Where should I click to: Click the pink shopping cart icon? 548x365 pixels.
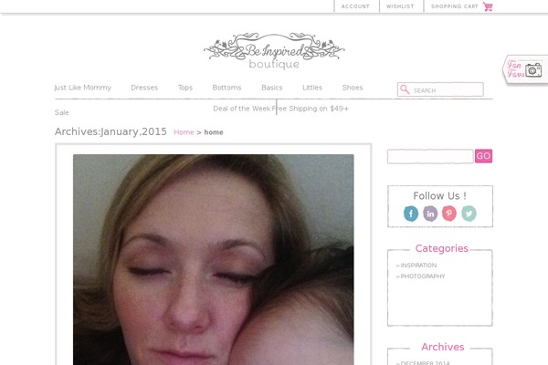[x=488, y=6]
